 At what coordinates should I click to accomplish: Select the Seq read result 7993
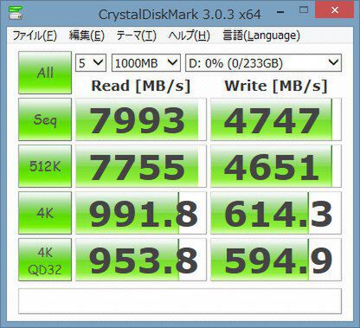pos(141,119)
